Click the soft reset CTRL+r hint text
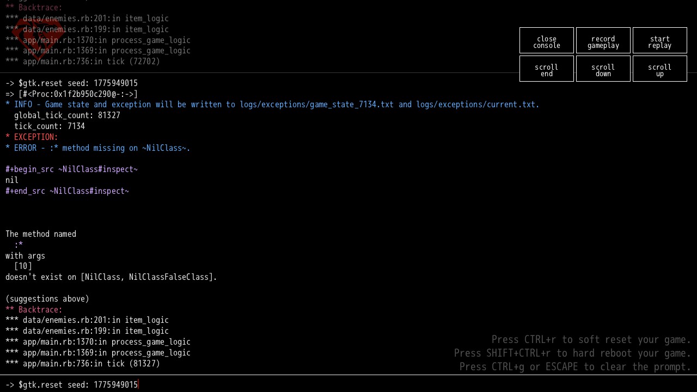The width and height of the screenshot is (697, 392). point(591,340)
